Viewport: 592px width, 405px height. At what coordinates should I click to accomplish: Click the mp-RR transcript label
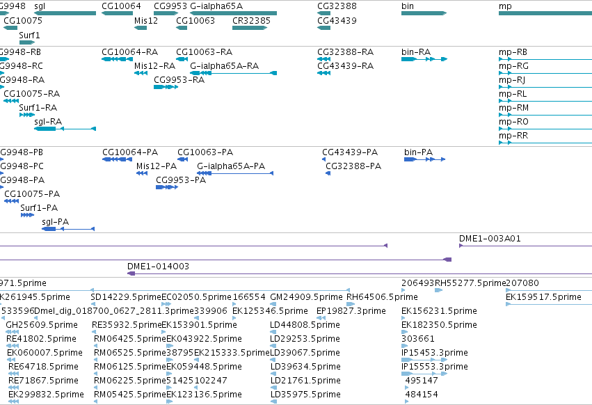click(x=513, y=135)
